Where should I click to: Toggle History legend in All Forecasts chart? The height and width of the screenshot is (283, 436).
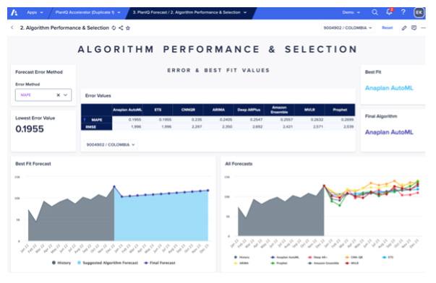pos(241,258)
